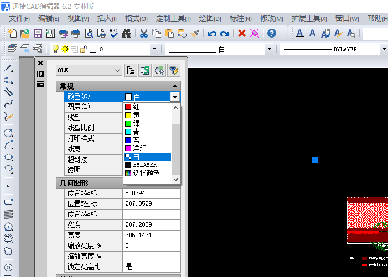
Task: Open the OLE object type dropdown
Action: (89, 70)
